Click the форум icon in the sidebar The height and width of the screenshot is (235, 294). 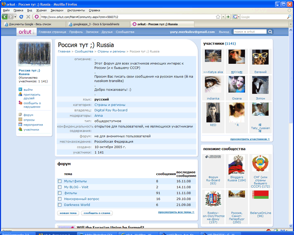(x=20, y=114)
